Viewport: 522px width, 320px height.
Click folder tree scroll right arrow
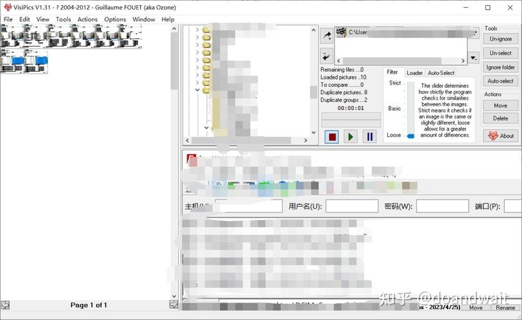[x=306, y=141]
